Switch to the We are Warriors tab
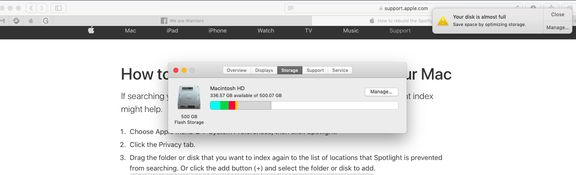 (182, 21)
